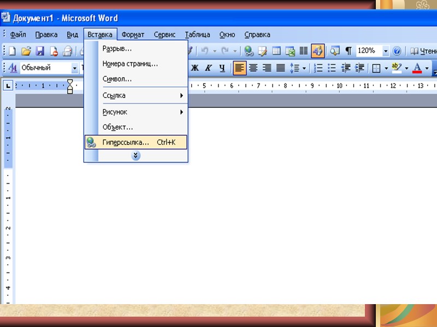Click the Line spacing icon
Image resolution: width=437 pixels, height=327 pixels.
[x=294, y=68]
